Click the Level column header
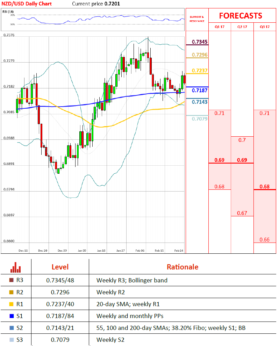Viewport: 279px width, 346px height. (60, 267)
